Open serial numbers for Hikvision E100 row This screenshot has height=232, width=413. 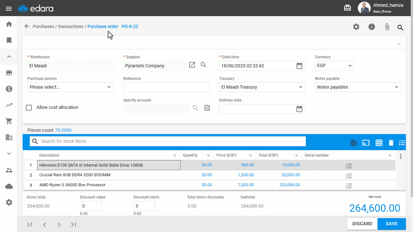(x=349, y=166)
